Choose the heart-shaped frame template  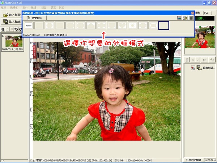click(x=122, y=25)
